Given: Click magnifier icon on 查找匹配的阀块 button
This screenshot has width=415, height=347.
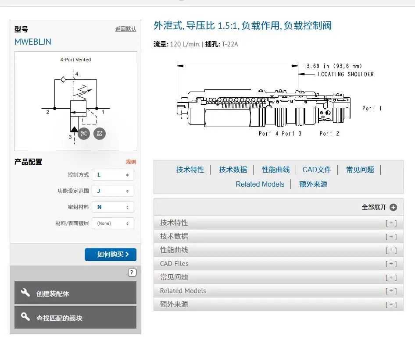Looking at the screenshot, I should tap(25, 316).
